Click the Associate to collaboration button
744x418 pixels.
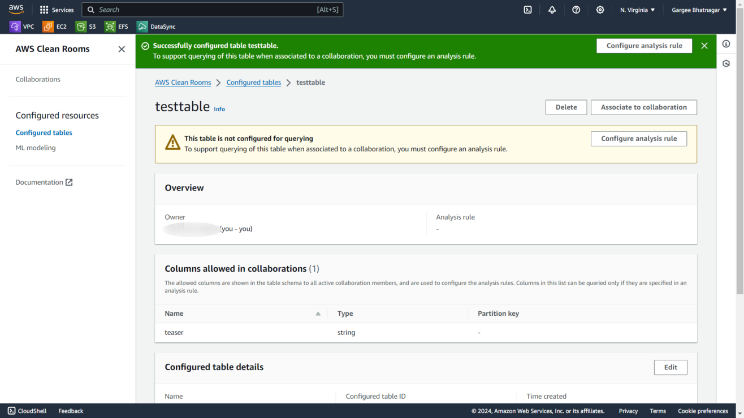coord(643,107)
